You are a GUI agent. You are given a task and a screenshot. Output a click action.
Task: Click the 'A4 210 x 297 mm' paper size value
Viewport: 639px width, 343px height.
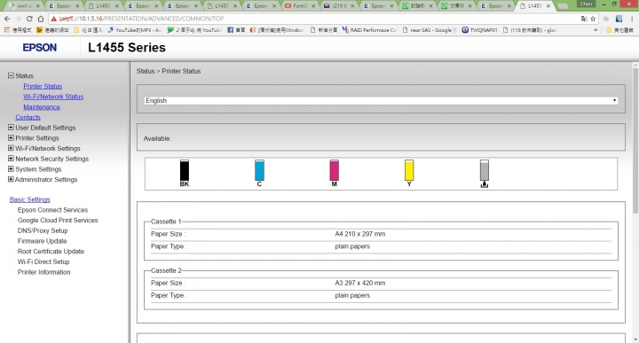coord(359,234)
